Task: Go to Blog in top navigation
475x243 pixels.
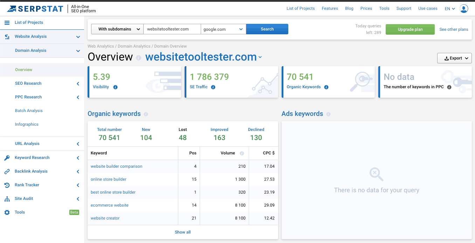Action: pyautogui.click(x=349, y=8)
